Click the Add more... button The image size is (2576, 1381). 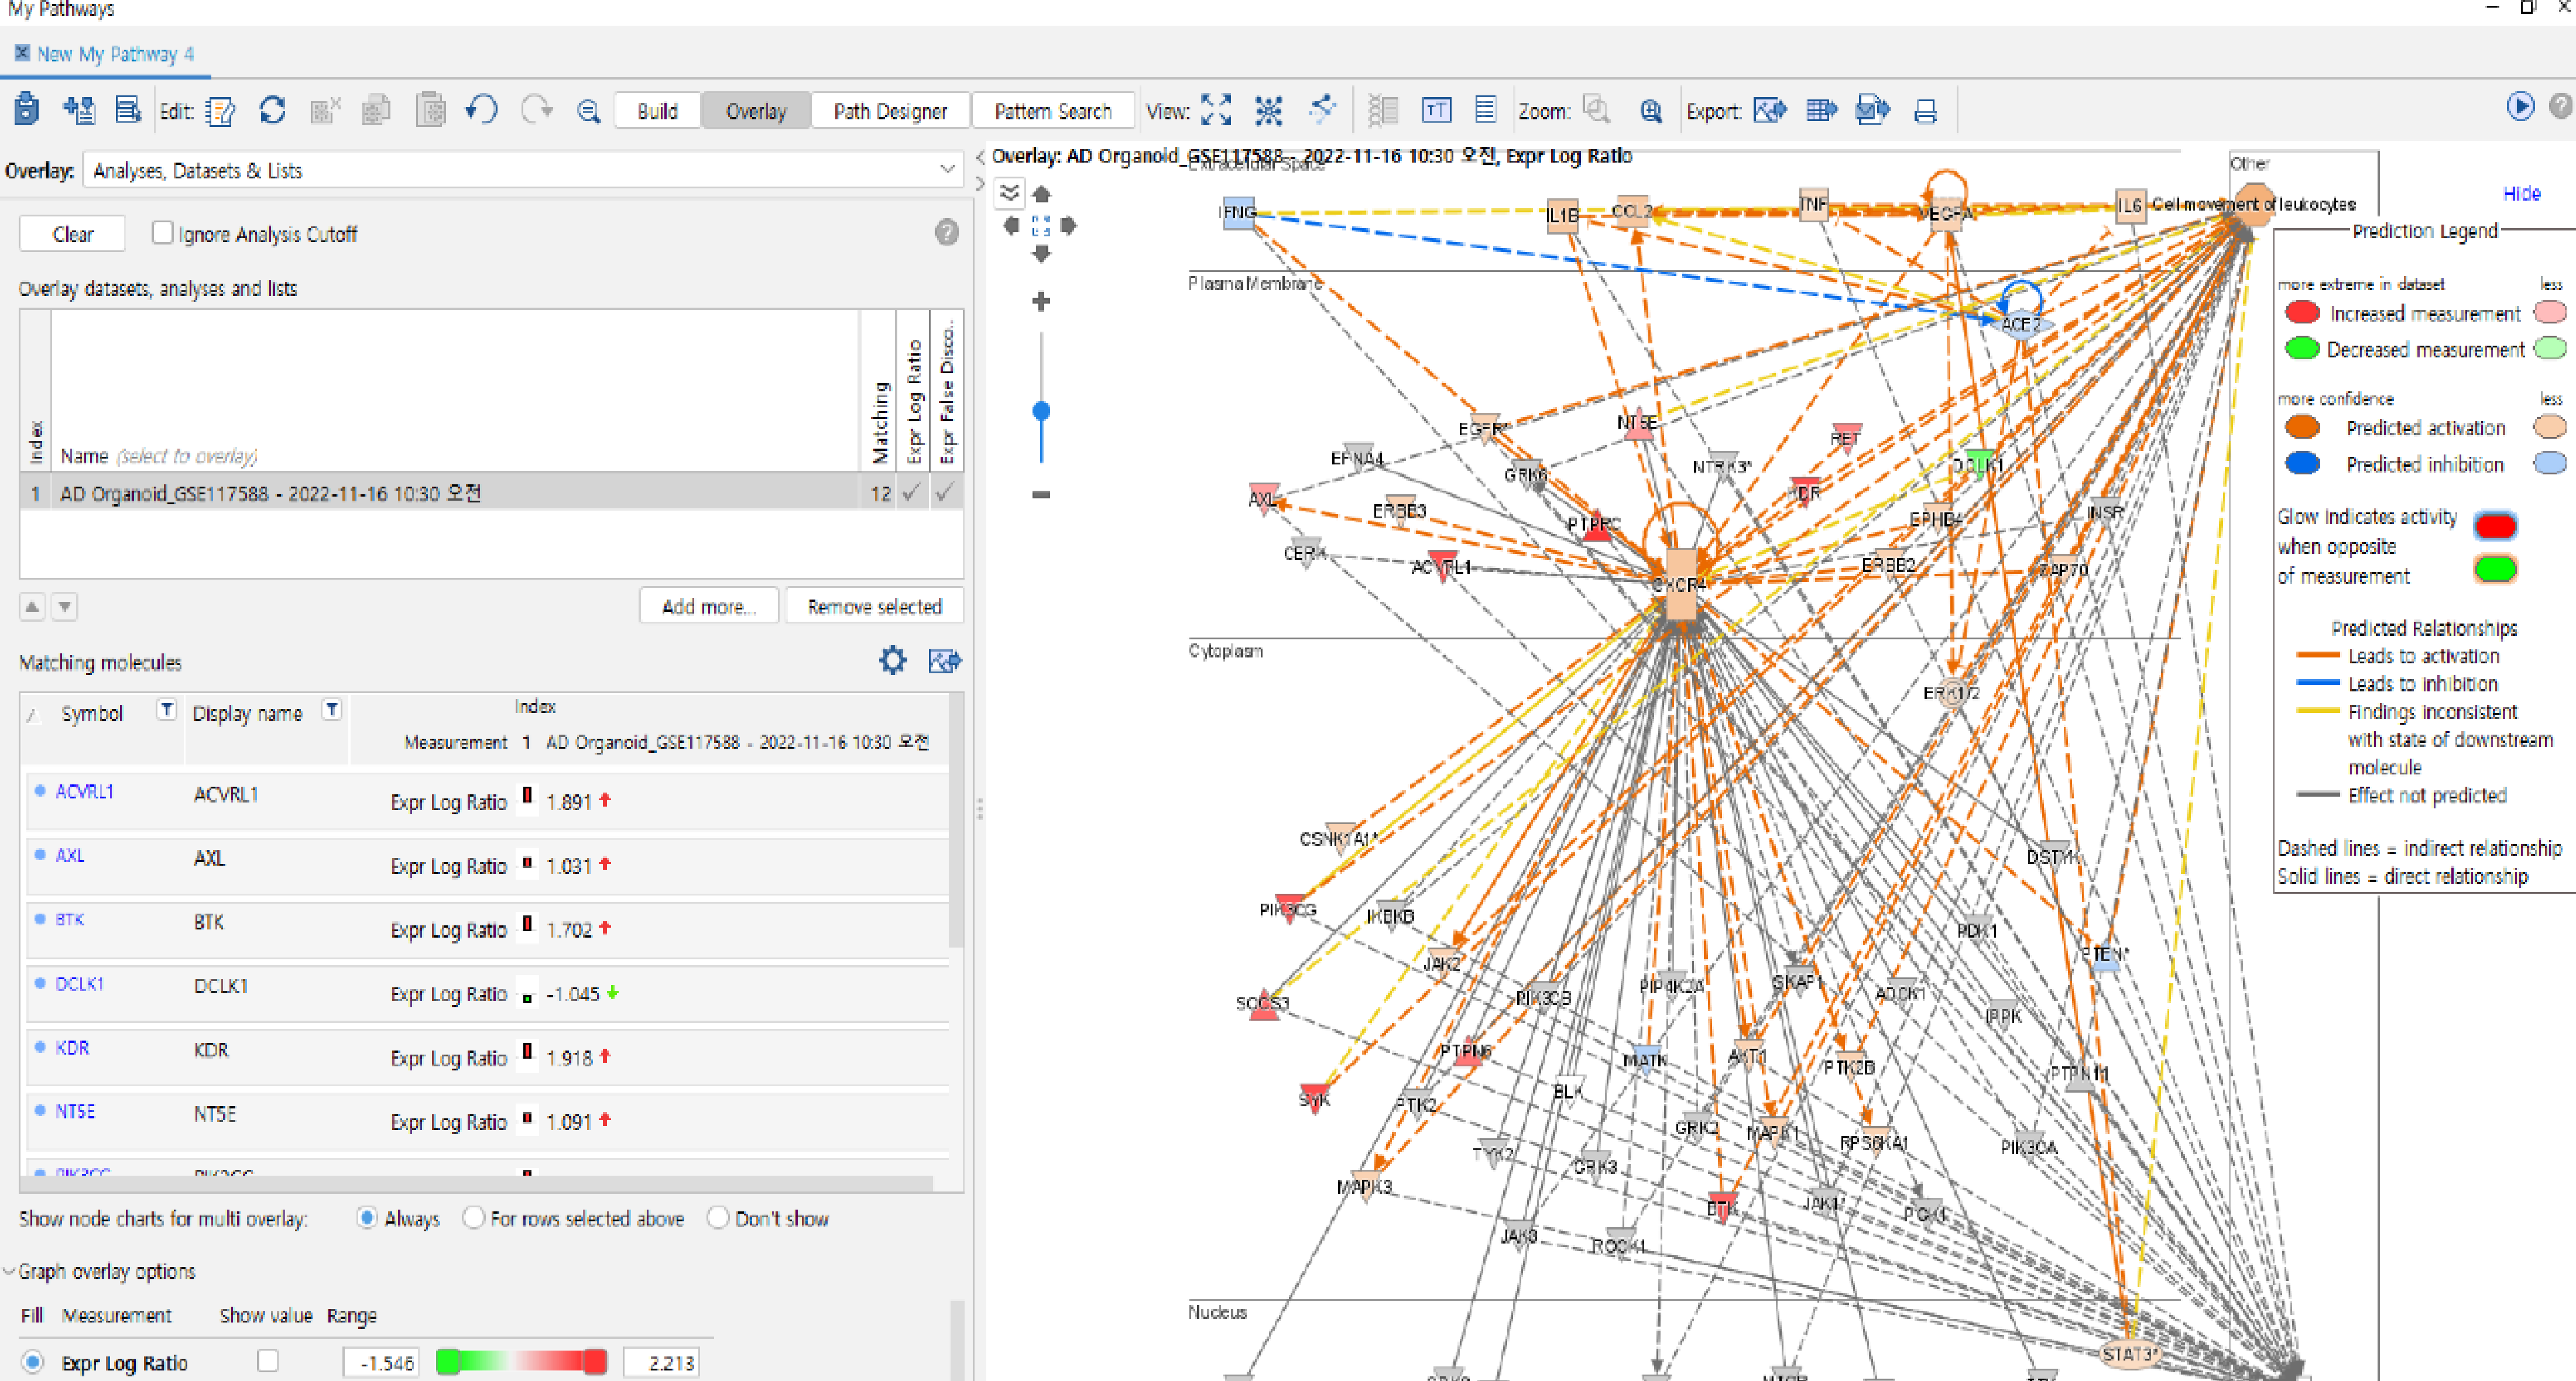point(709,605)
